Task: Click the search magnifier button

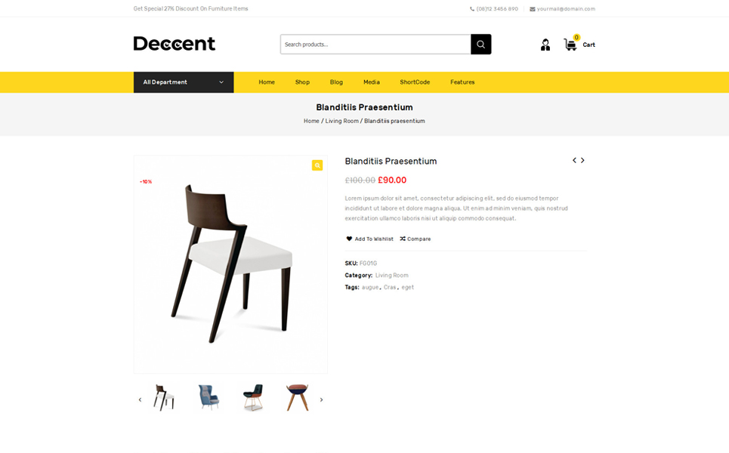Action: (x=480, y=44)
